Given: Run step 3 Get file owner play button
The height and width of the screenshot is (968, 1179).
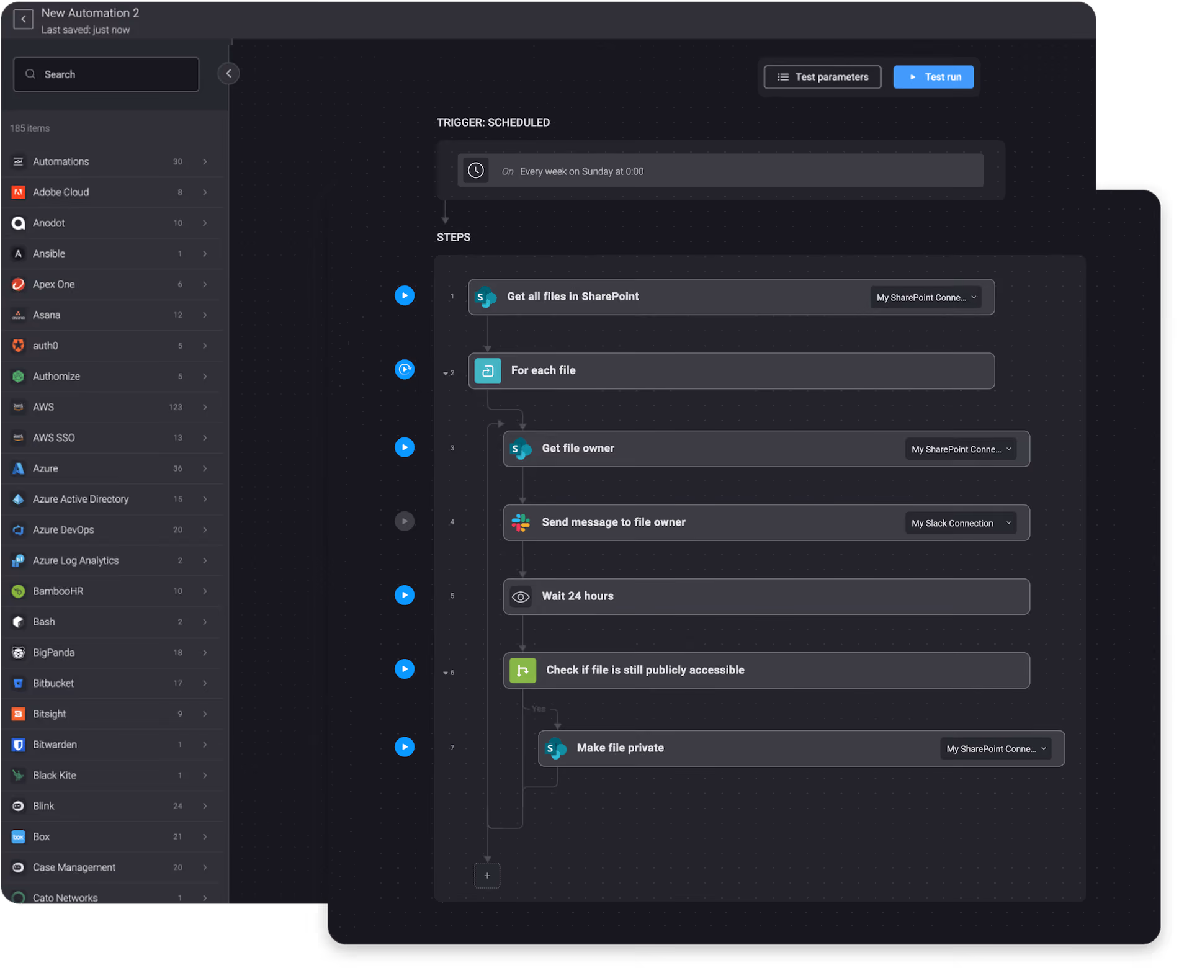Looking at the screenshot, I should tap(405, 447).
